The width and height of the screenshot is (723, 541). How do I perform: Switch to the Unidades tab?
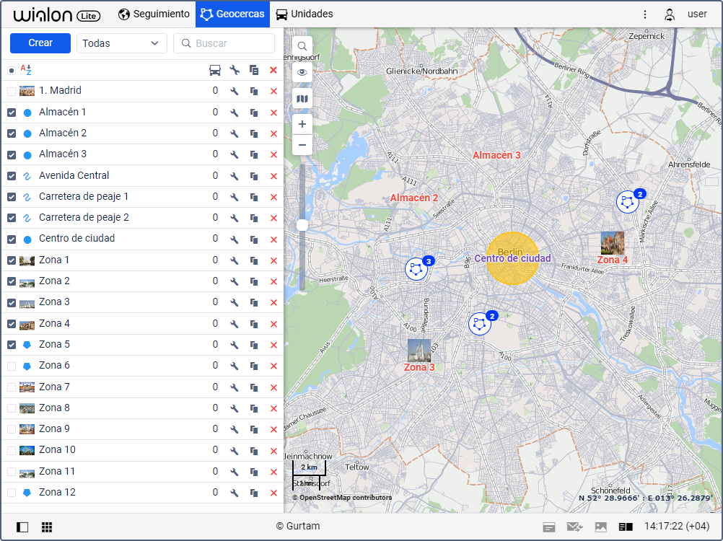304,14
